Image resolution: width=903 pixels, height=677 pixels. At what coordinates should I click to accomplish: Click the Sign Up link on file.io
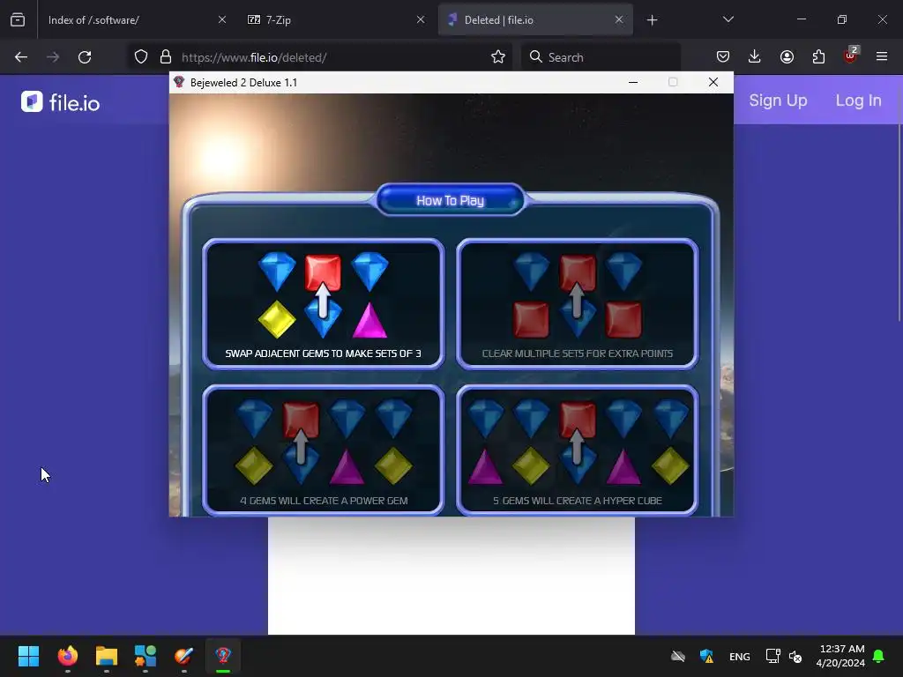(x=778, y=100)
